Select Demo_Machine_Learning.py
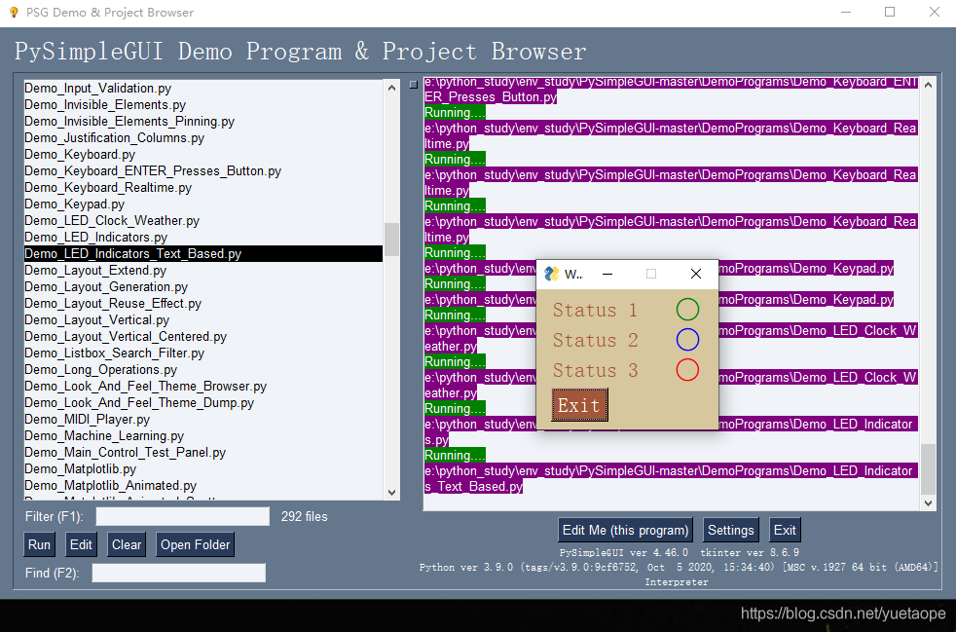 pyautogui.click(x=203, y=435)
